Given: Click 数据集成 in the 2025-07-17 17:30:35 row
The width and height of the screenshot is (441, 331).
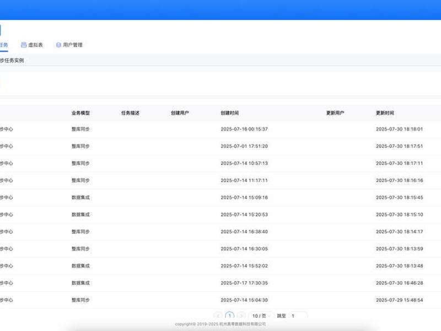Looking at the screenshot, I should click(80, 283).
